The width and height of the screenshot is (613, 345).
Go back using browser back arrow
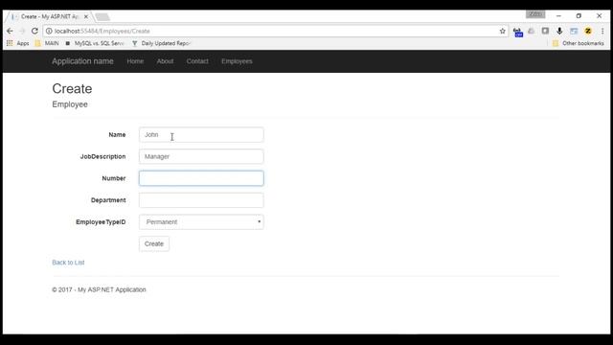coord(10,31)
